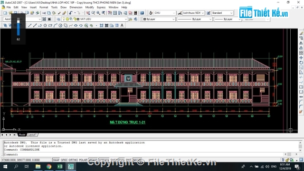Open File Explorer from the taskbar
Screen dimensions: 304x171
coord(38,167)
